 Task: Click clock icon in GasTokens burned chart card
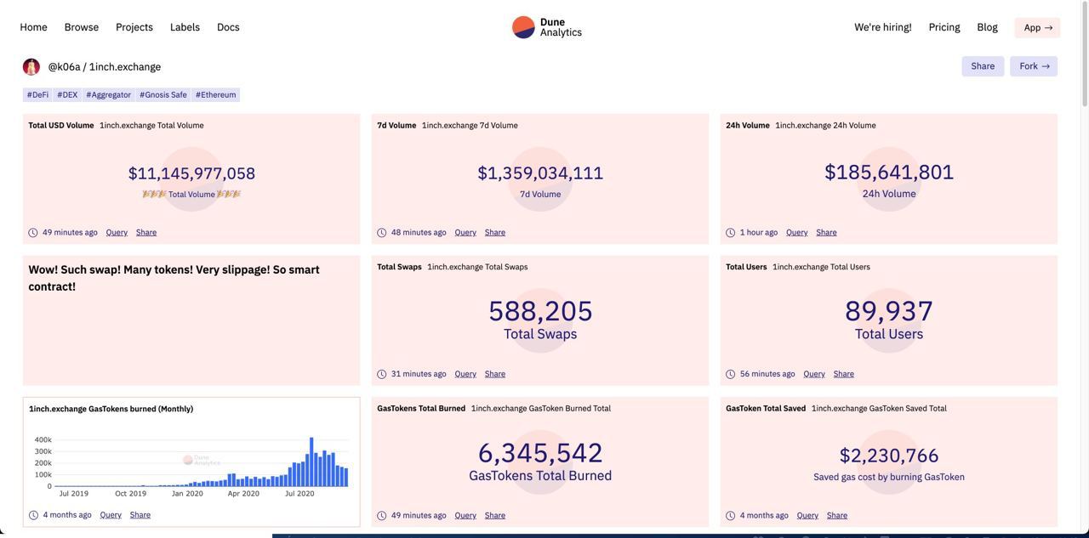tap(34, 515)
